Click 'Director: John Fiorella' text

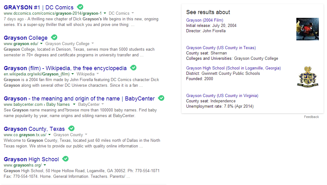click(x=206, y=31)
